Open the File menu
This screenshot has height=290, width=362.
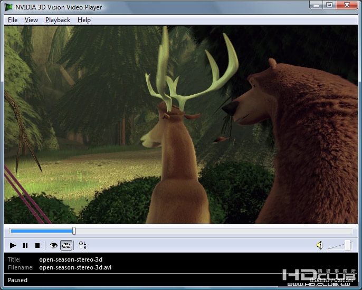tap(13, 20)
